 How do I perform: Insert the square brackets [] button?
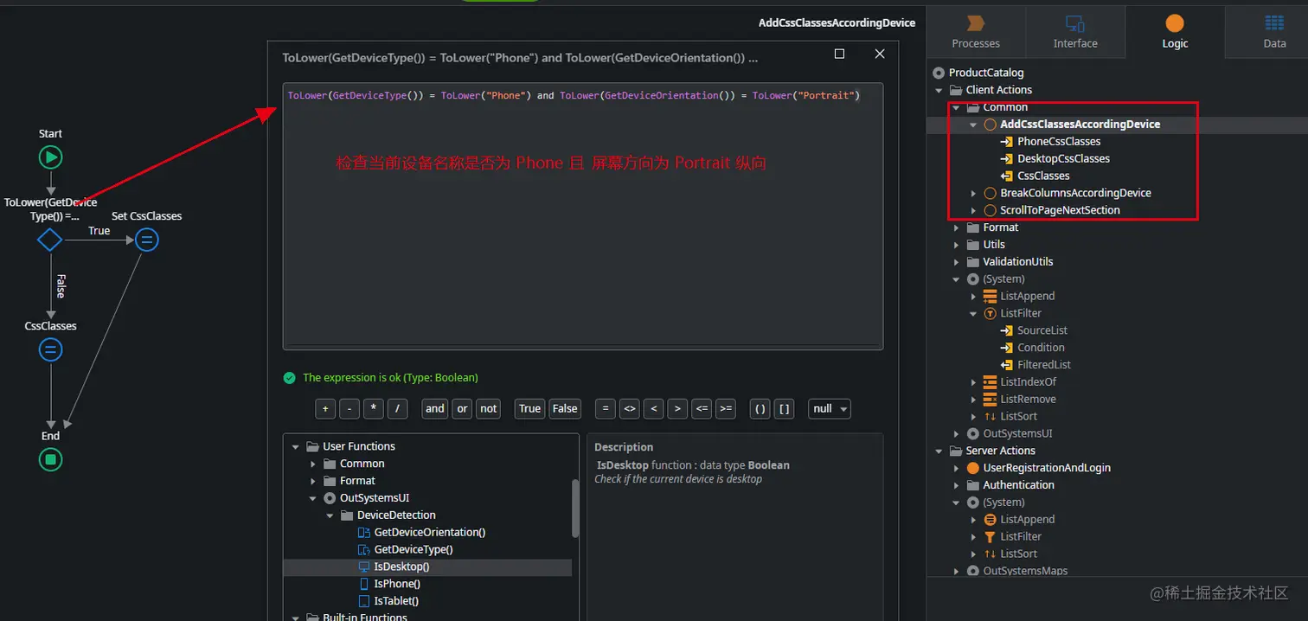tap(785, 408)
